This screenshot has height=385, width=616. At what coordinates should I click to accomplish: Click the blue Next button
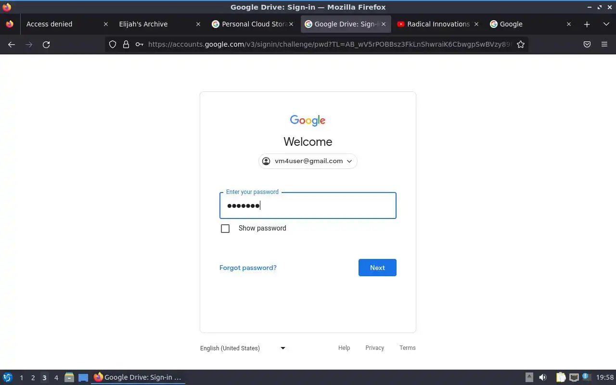click(x=377, y=268)
